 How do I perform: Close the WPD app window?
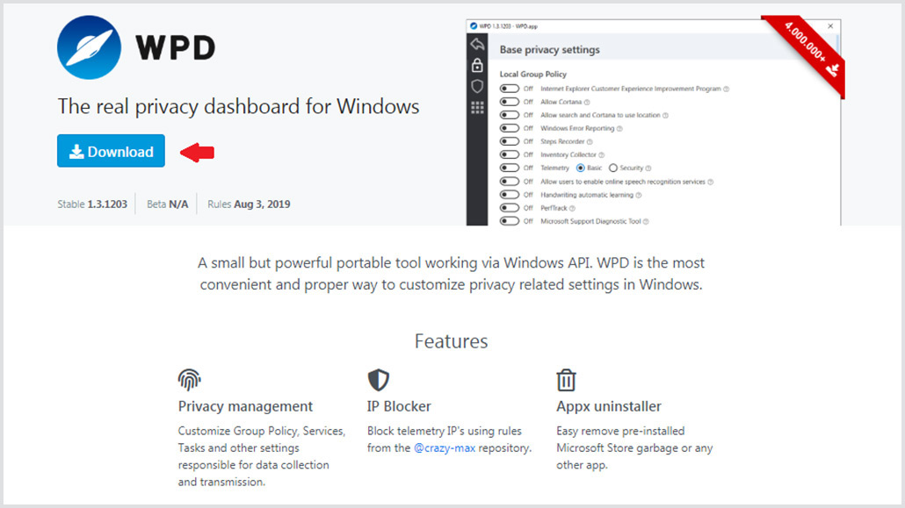click(830, 26)
